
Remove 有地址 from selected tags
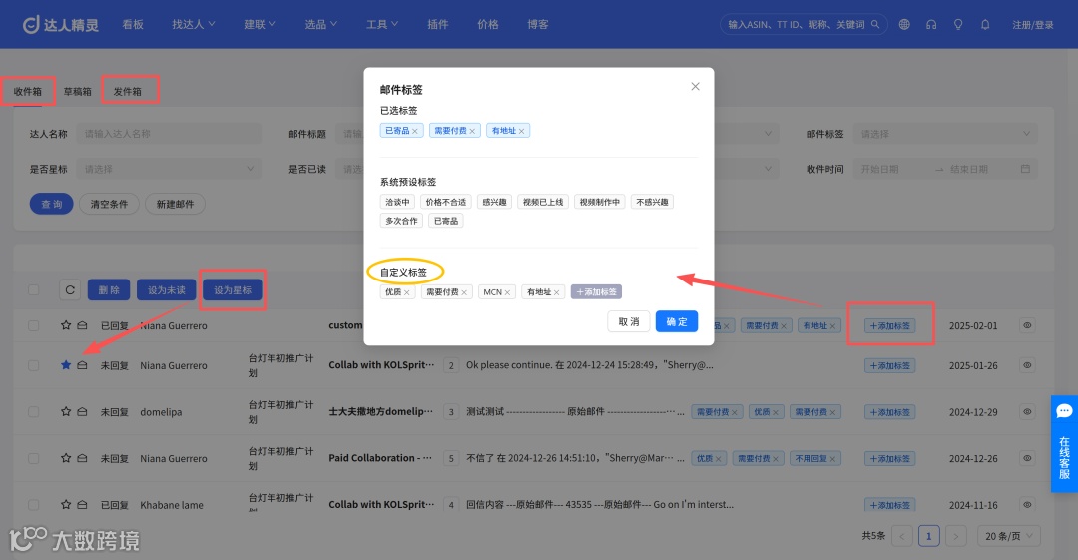click(x=522, y=131)
